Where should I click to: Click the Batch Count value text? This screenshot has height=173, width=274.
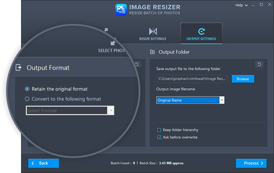[x=134, y=163]
